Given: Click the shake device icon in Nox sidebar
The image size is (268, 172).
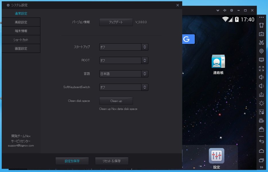Looking at the screenshot, I should (x=261, y=25).
